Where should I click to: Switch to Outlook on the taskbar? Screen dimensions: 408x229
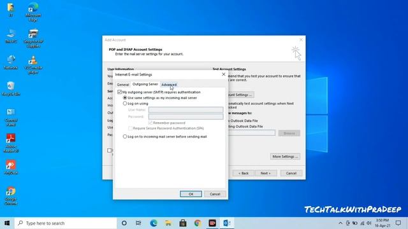tap(227, 223)
